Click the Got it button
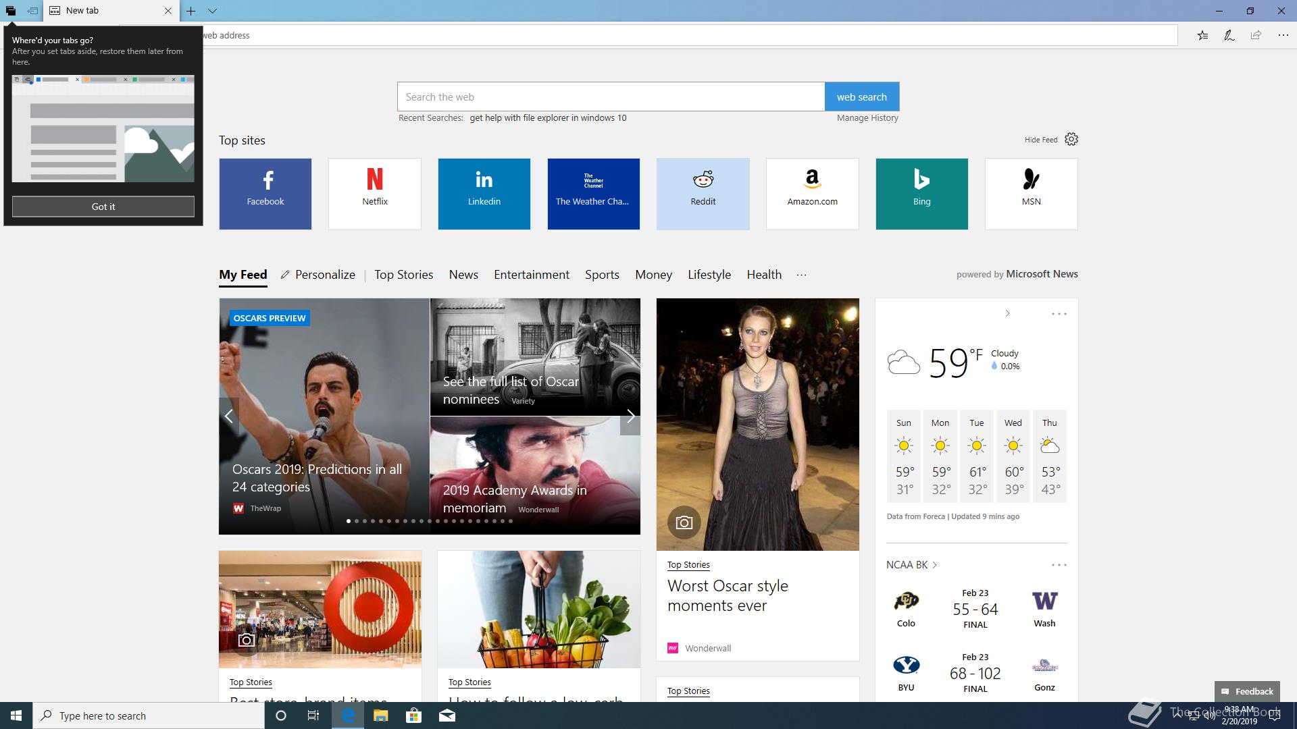Image resolution: width=1297 pixels, height=729 pixels. point(103,207)
